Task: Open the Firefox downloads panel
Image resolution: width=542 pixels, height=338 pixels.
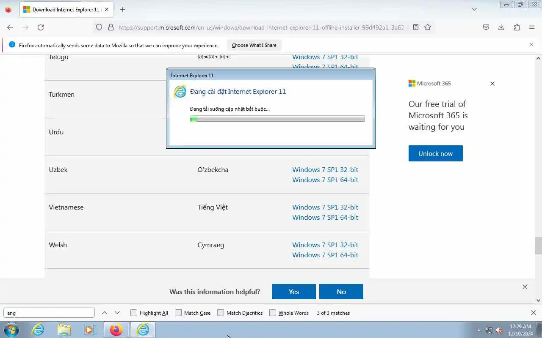Action: coord(501,27)
